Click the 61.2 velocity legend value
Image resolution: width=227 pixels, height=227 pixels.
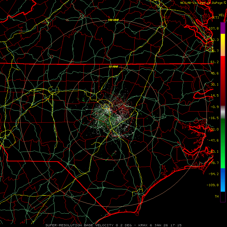click(215, 62)
